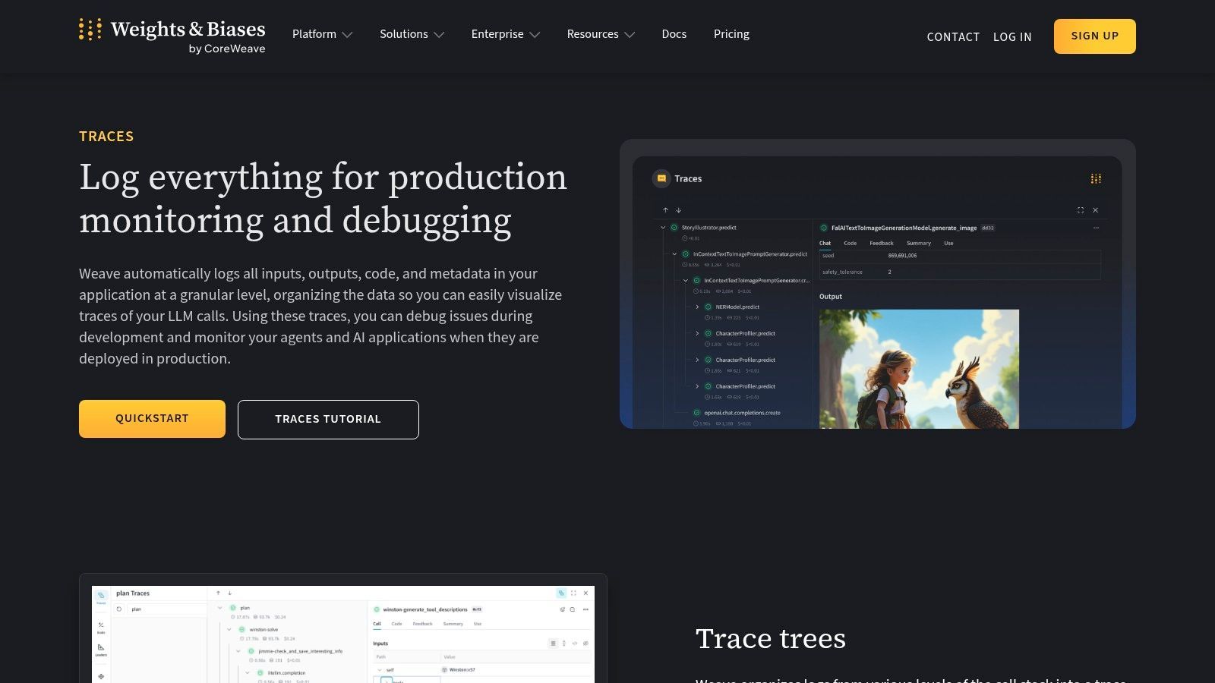Open the Feedback tab in dark Traces preview
The height and width of the screenshot is (683, 1215).
882,244
